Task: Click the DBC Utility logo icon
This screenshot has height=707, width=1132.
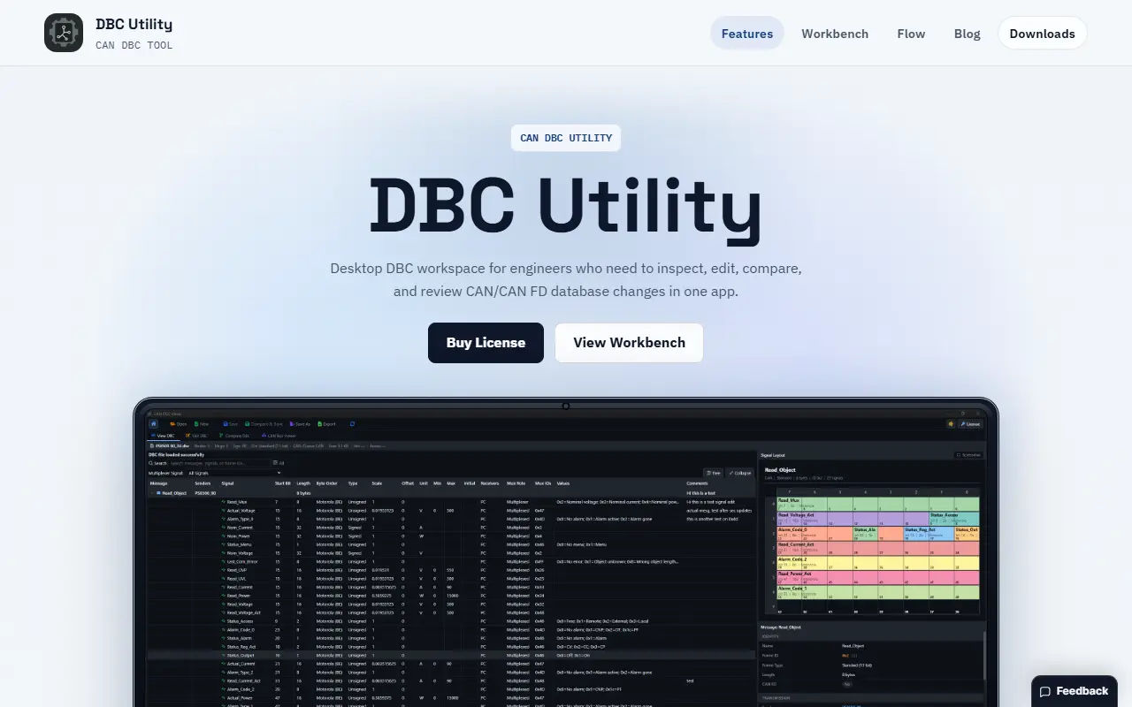Action: [x=64, y=33]
